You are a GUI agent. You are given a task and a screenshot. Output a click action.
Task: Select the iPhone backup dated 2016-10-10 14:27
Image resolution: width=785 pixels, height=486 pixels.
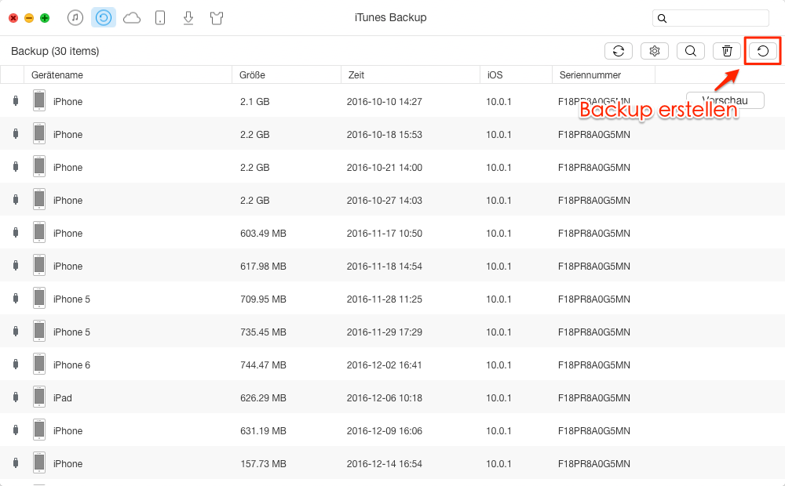coord(392,100)
